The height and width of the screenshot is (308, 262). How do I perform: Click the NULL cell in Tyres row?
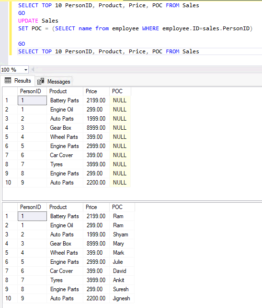click(120, 164)
